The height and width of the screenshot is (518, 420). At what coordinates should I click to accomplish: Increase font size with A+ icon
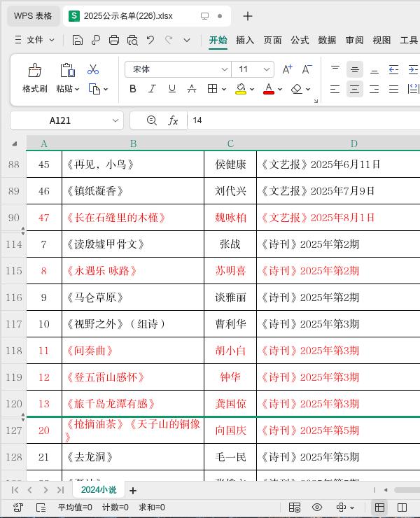[287, 69]
